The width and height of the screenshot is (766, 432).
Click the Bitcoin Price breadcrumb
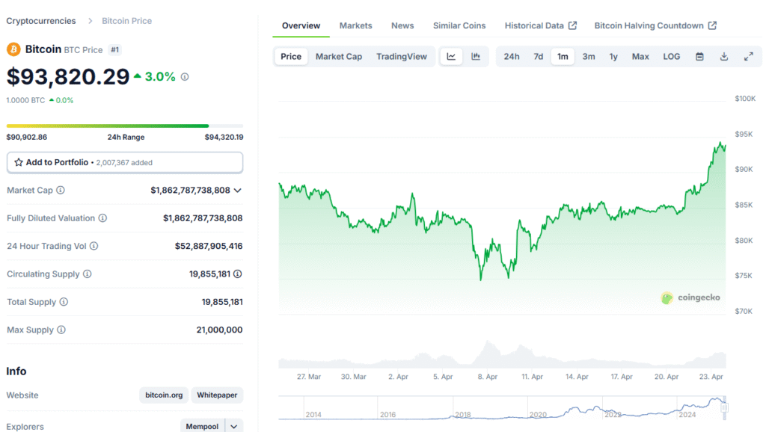pos(126,21)
